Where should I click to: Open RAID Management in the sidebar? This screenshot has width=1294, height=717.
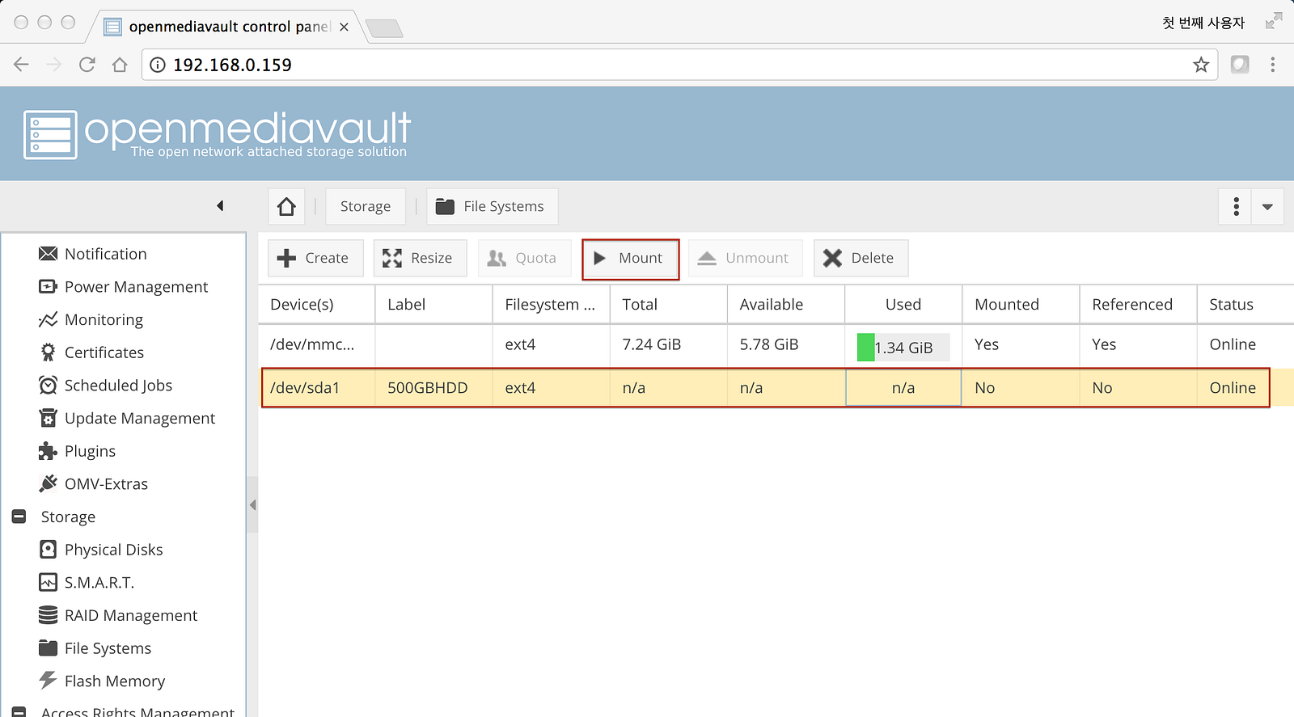coord(118,616)
